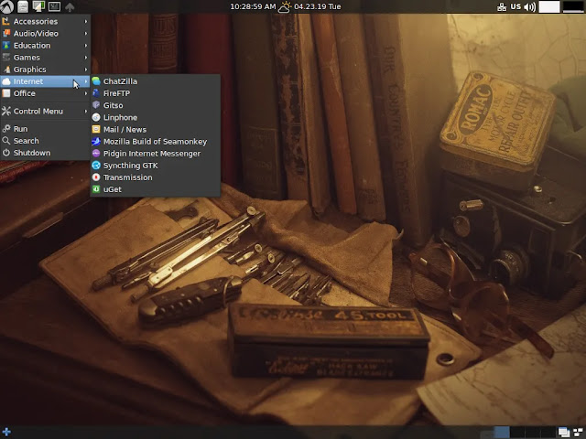Click the Syncthing GTK blue sync icon
Image resolution: width=586 pixels, height=439 pixels.
96,165
